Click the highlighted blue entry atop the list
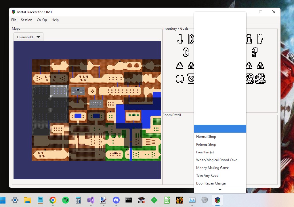The image size is (294, 207). [x=220, y=129]
